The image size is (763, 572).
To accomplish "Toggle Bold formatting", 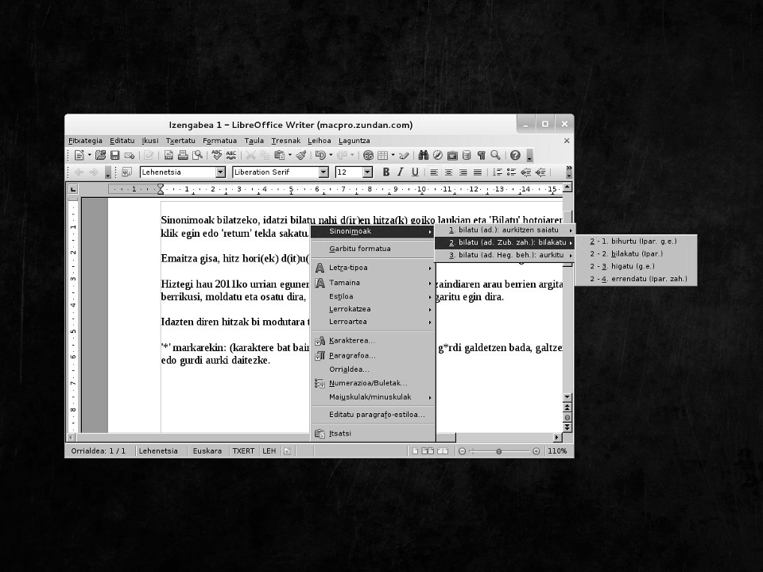I will pos(386,172).
